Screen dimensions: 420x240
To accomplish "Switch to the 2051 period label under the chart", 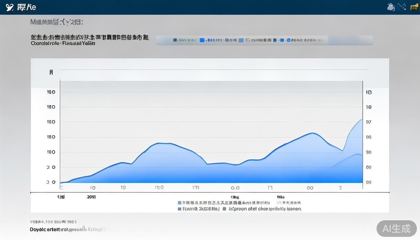I will pos(91,197).
